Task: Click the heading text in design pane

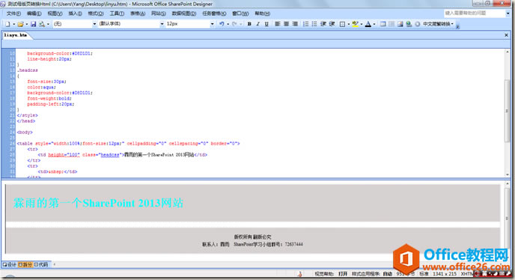Action: [x=98, y=203]
